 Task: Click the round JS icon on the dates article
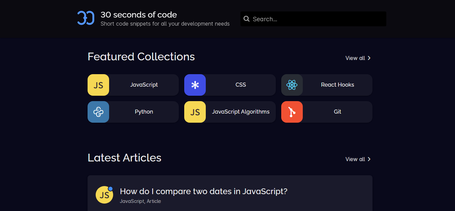click(104, 195)
